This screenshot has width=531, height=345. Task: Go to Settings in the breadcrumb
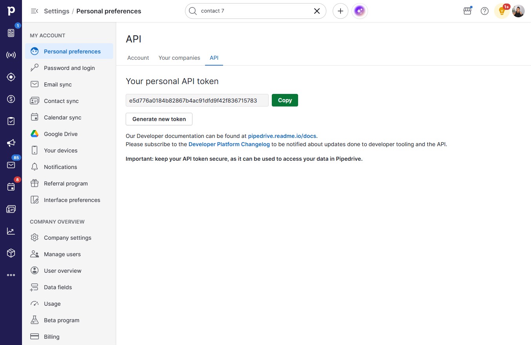coord(57,11)
